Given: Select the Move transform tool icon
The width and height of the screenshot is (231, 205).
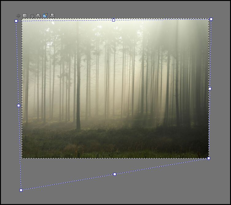Looking at the screenshot, I should pyautogui.click(x=18, y=16).
